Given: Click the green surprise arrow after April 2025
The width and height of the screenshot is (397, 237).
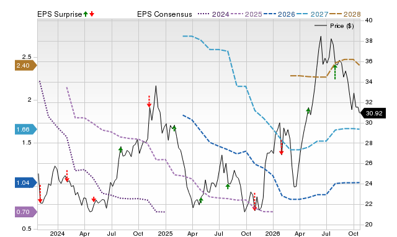Looking at the screenshot, I should point(201,200).
